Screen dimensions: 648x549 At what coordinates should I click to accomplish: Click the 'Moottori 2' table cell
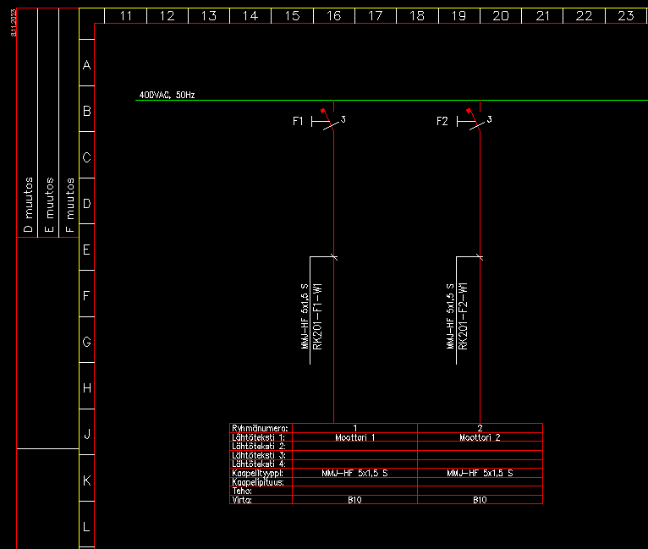pos(480,437)
